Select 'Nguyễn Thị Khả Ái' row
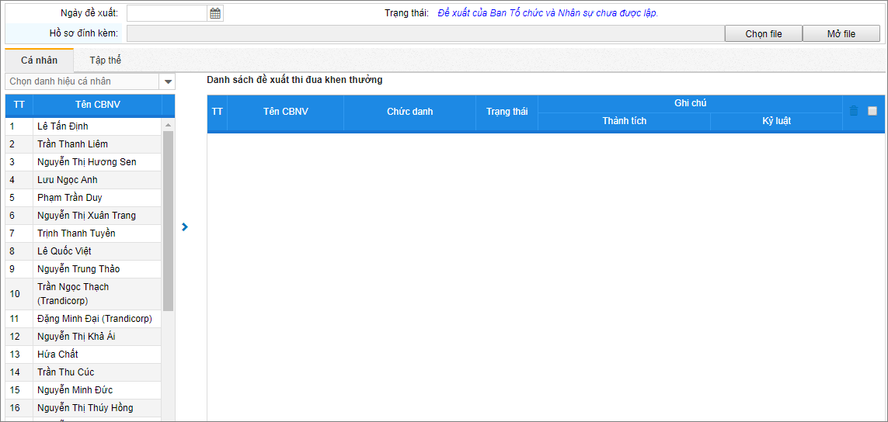Screen dimensions: 888x422 (84, 337)
